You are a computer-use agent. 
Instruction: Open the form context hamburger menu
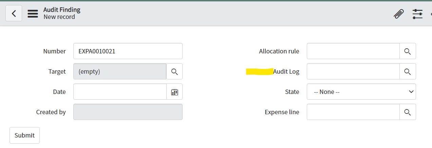coord(33,14)
